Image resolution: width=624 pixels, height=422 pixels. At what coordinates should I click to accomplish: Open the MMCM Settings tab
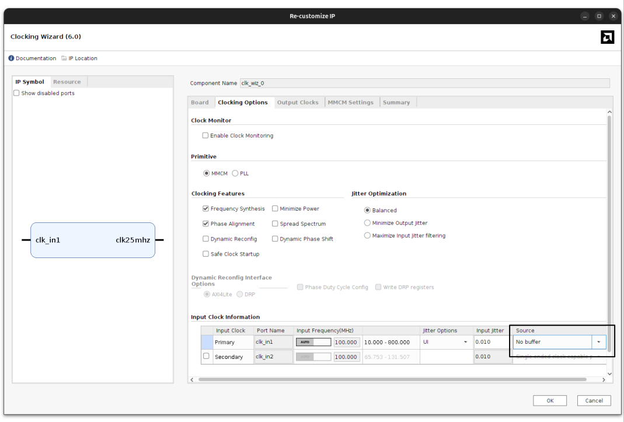(x=350, y=103)
